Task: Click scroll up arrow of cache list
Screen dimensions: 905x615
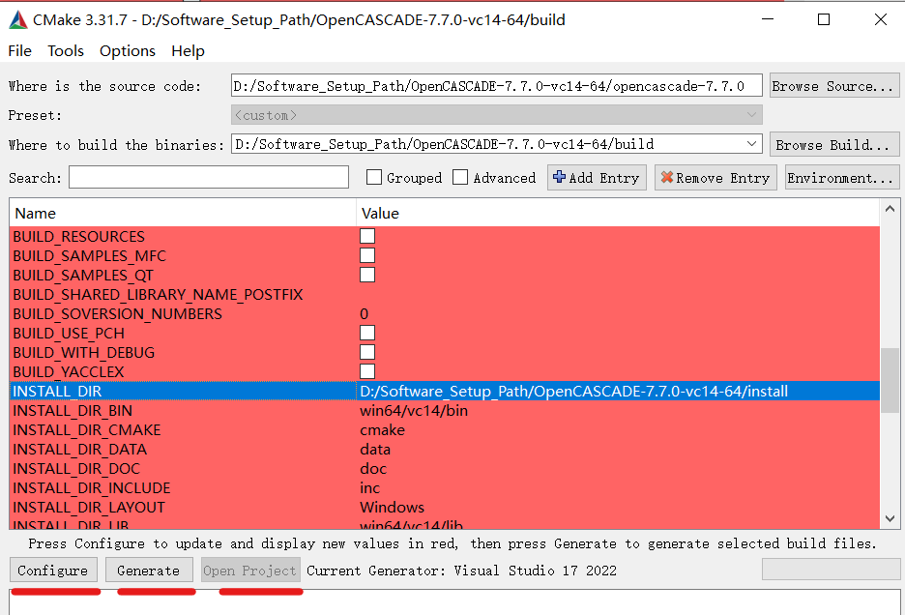Action: coord(890,209)
